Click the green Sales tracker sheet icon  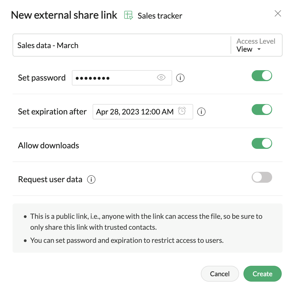(x=128, y=15)
